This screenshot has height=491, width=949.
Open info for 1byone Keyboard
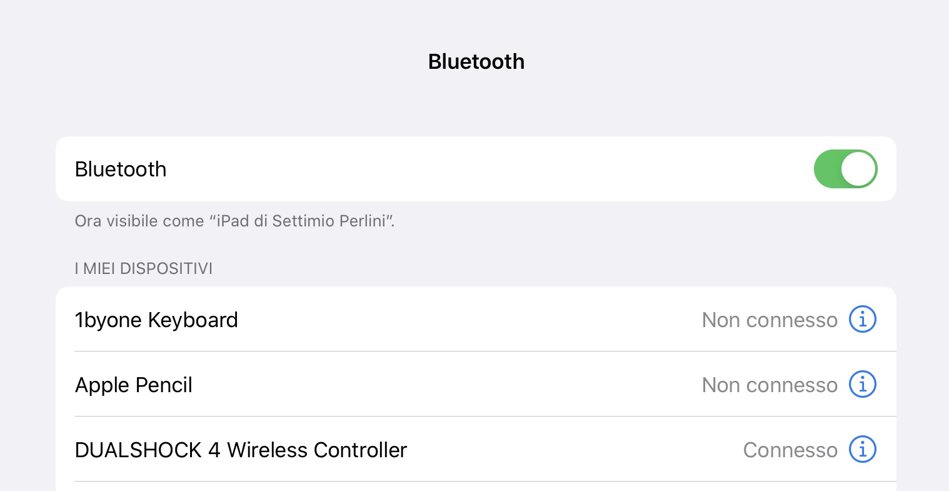click(862, 320)
